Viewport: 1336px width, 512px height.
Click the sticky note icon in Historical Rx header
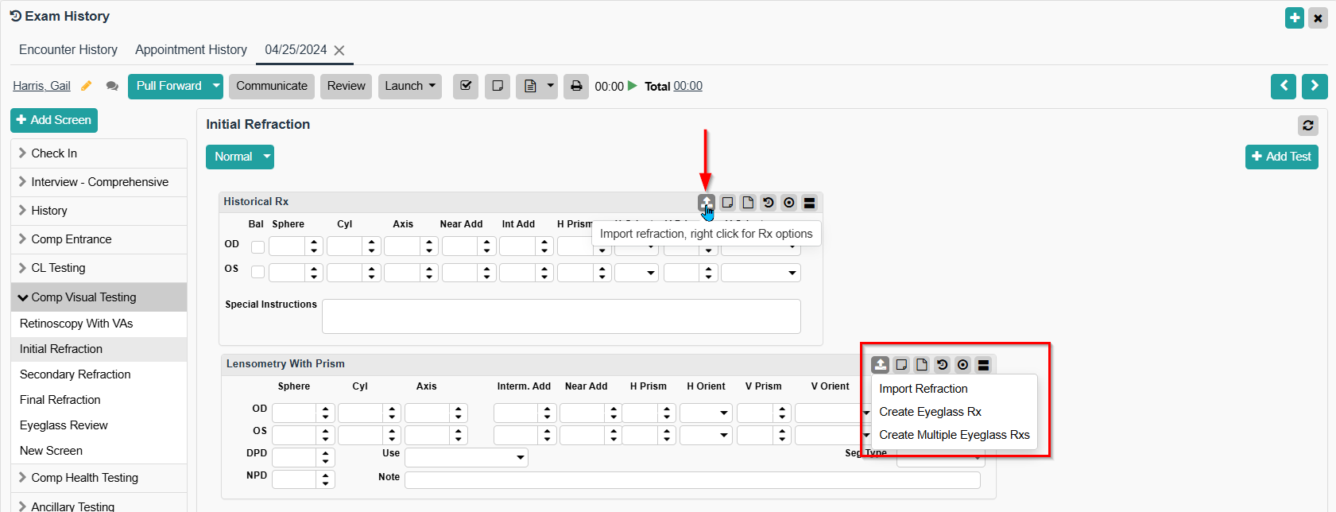point(726,203)
